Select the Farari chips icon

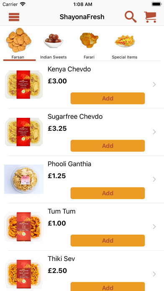point(89,40)
